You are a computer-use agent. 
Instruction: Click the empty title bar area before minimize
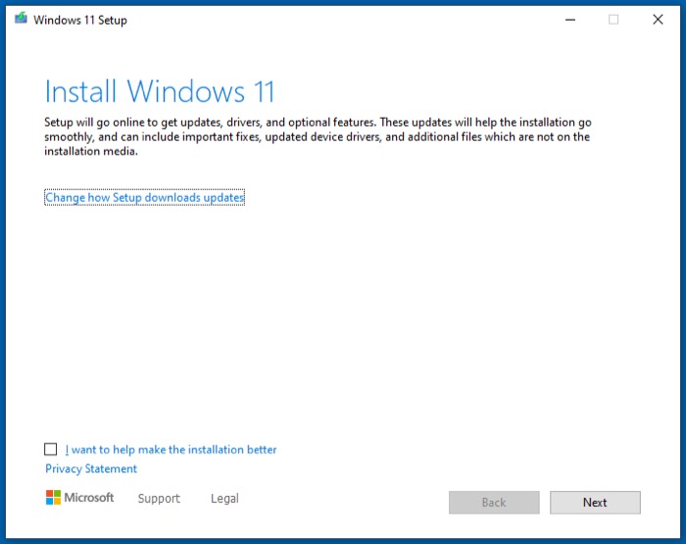(x=343, y=20)
